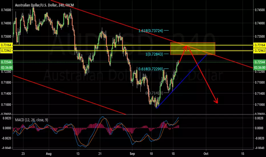Click the Sep date label on time axis
The height and width of the screenshot is (157, 266).
[132, 154]
